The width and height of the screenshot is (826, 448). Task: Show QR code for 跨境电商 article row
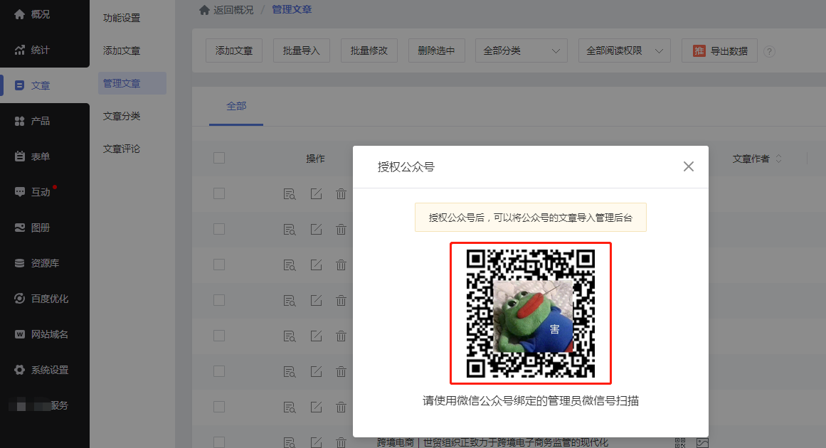tap(680, 443)
